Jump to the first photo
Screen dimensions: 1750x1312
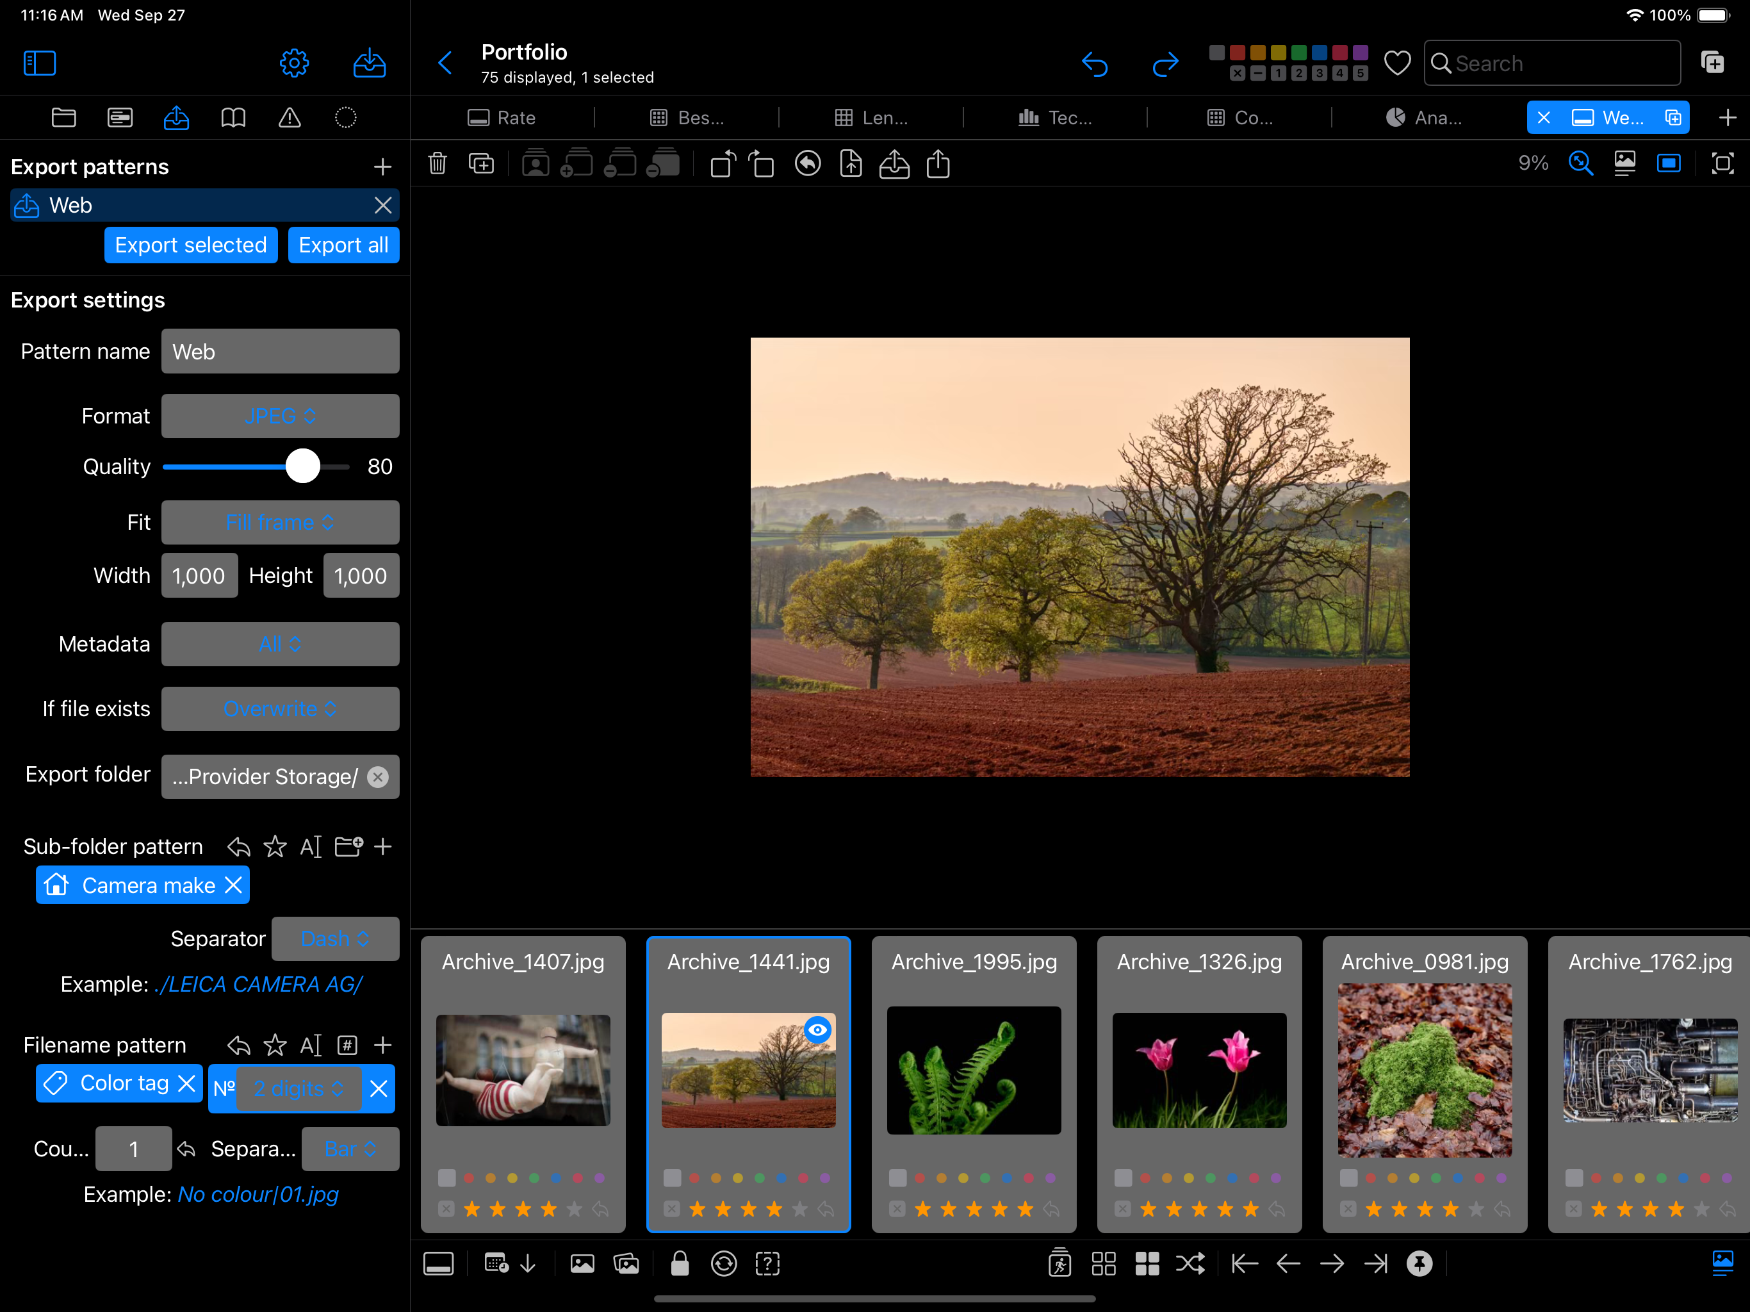point(1245,1264)
